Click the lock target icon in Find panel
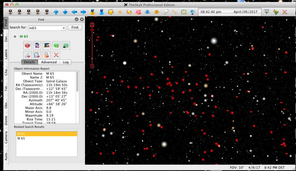 [x=47, y=55]
